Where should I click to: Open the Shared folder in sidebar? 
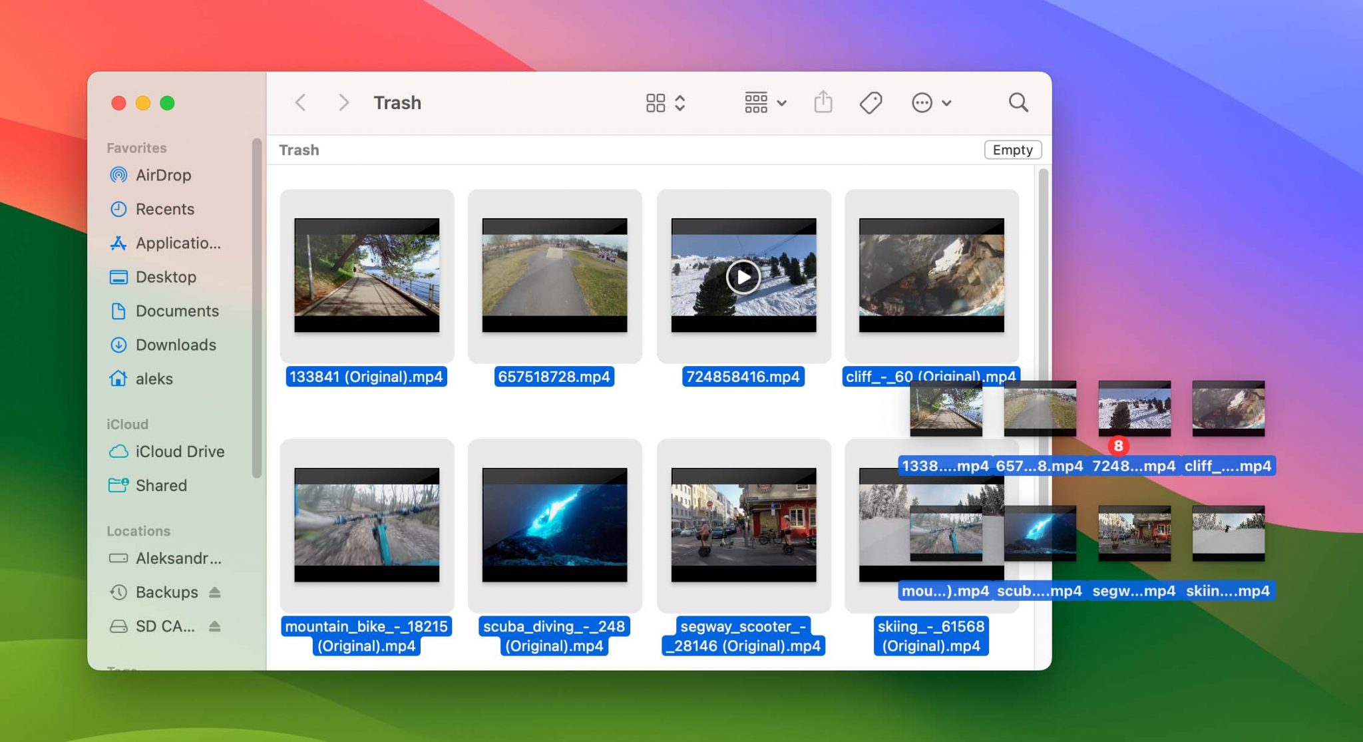[x=160, y=485]
